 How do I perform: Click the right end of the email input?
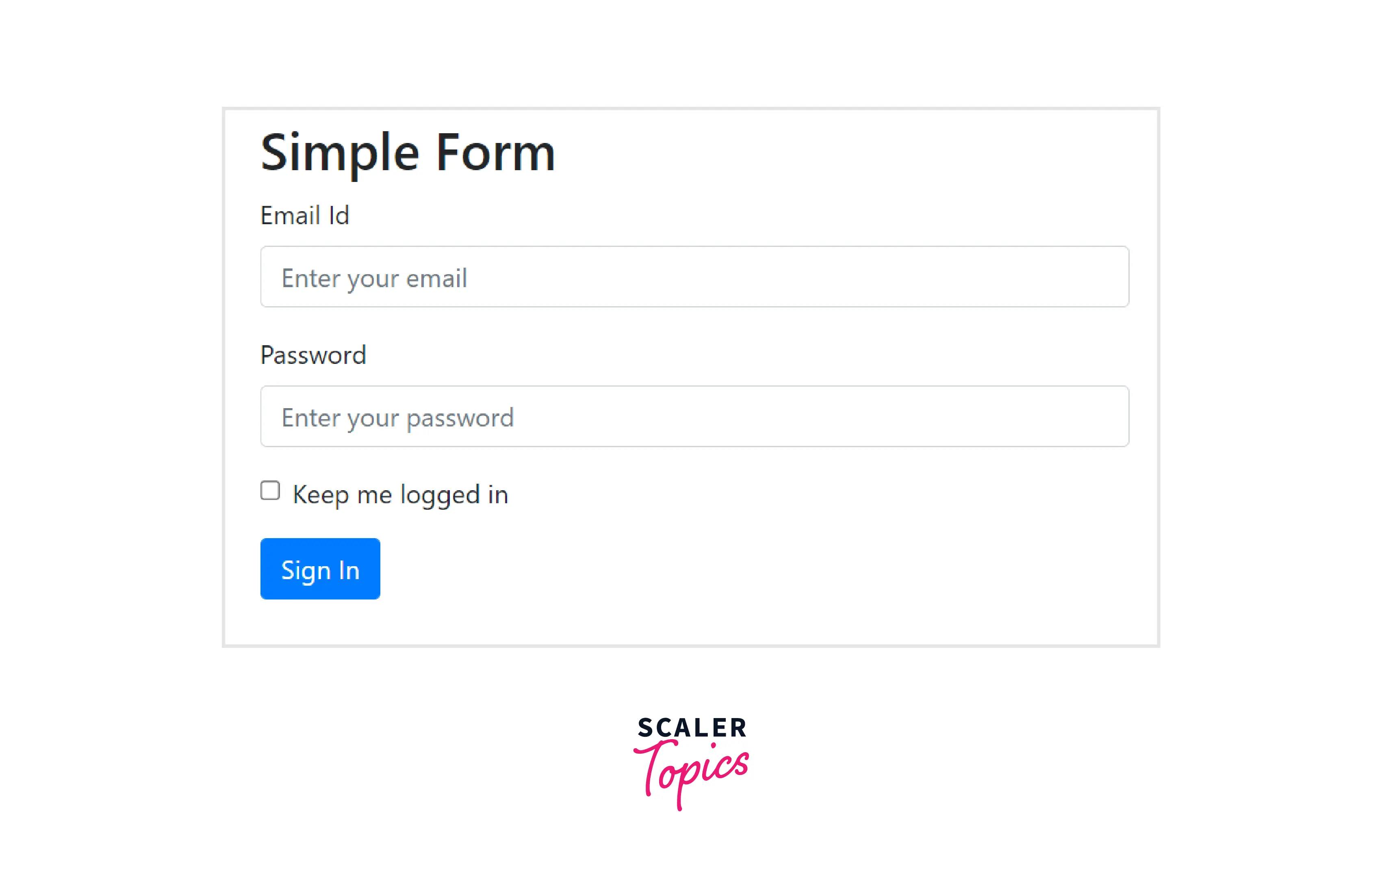(x=1092, y=277)
